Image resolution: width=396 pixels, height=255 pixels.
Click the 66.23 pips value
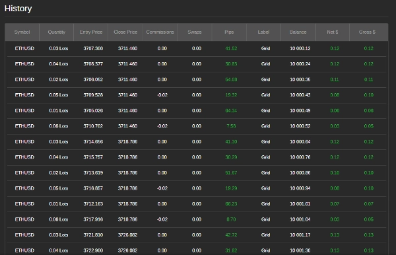point(231,203)
